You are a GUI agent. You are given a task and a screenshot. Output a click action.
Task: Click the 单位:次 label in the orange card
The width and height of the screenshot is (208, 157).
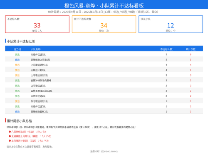[x=104, y=31]
